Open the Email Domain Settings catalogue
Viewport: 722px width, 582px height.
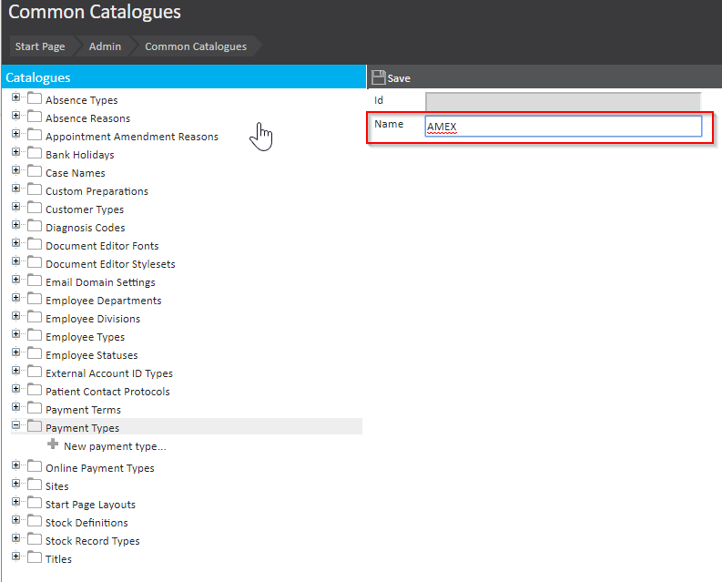(x=100, y=282)
